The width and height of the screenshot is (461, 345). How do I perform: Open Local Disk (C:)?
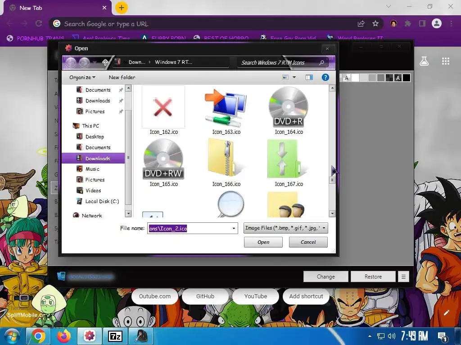click(102, 201)
